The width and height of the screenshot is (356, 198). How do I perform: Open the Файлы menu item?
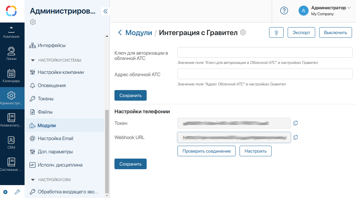coord(65,112)
